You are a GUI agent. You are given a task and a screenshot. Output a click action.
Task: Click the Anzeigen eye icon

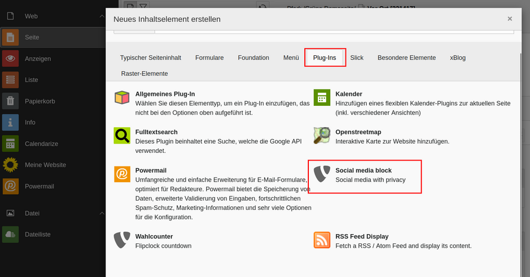pos(11,59)
